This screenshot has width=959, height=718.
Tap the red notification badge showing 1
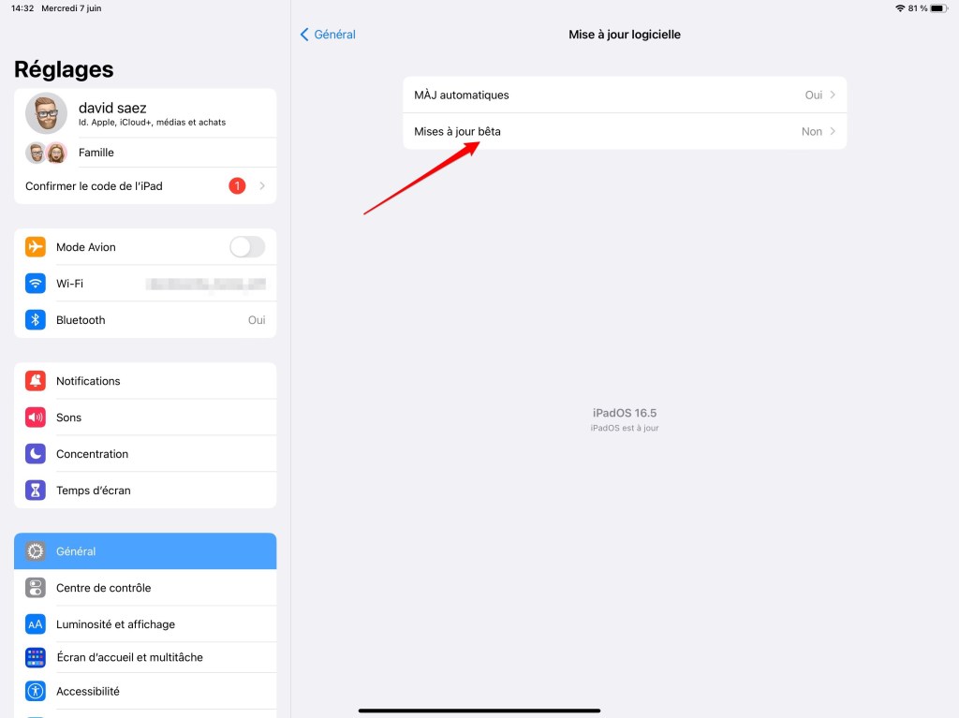237,186
